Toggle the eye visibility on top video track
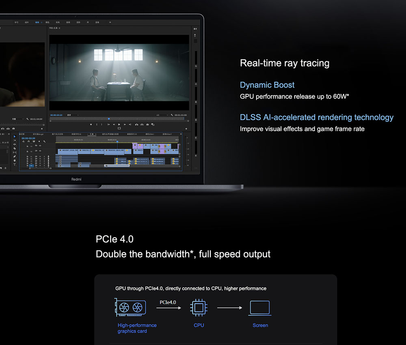Viewport: 406px width, 345px height. coord(40,146)
